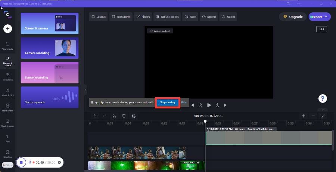The image size is (336, 172).
Task: Open the Music & SFX sidebar tab
Action: tap(7, 92)
